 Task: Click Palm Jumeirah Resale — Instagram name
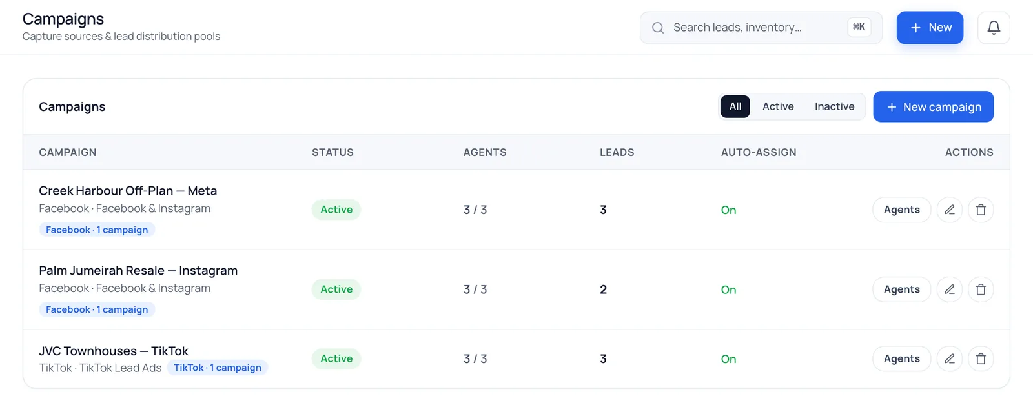click(138, 271)
